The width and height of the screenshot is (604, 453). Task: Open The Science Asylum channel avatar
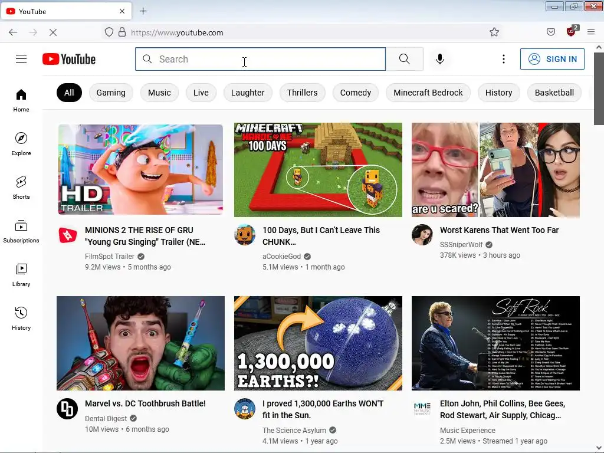245,408
